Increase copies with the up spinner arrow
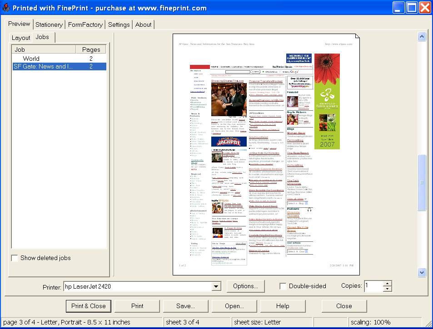 (387, 284)
